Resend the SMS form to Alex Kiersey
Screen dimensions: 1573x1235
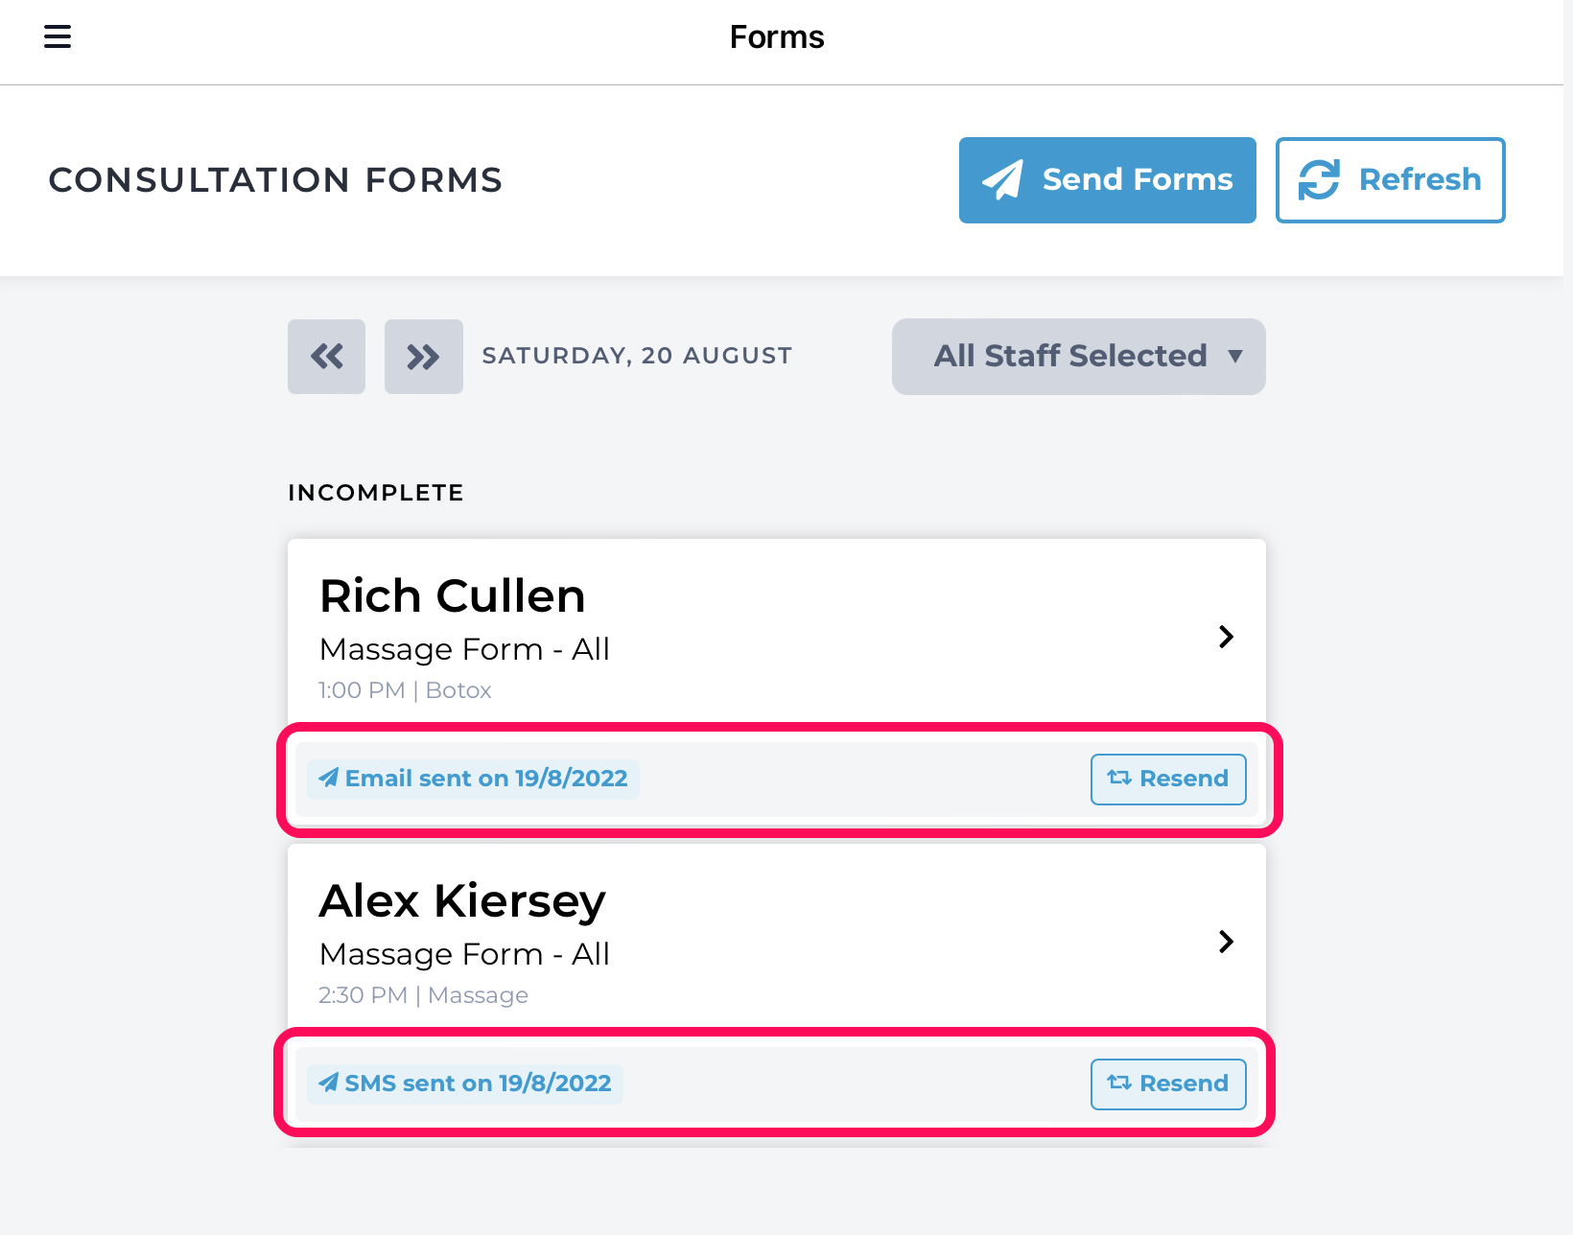click(x=1168, y=1084)
